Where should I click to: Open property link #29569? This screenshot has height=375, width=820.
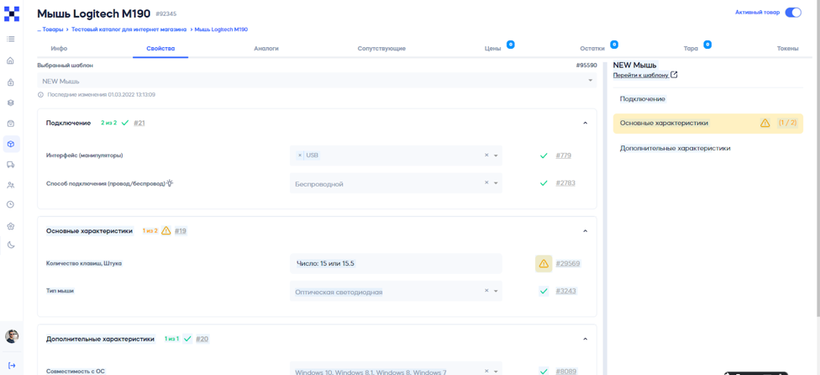[567, 264]
